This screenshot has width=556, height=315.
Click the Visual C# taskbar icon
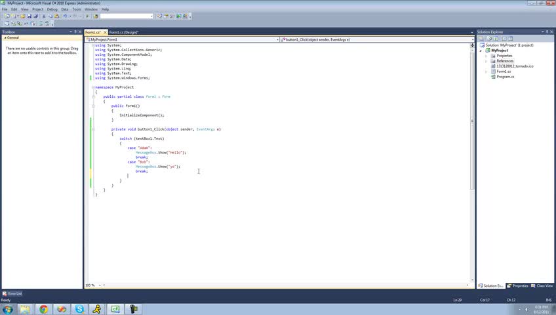[115, 309]
